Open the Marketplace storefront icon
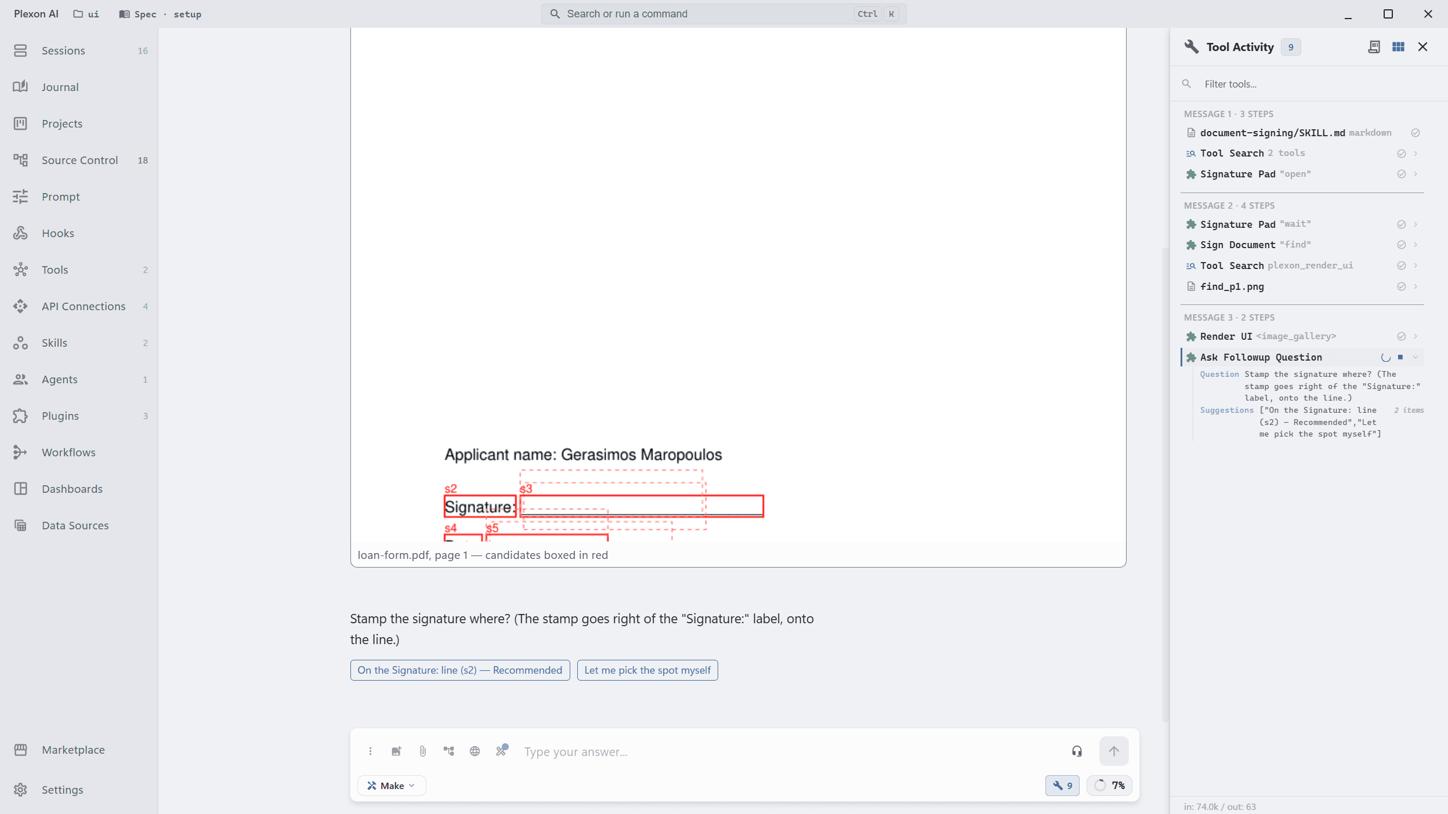Screen dimensions: 1448x814 [x=20, y=750]
